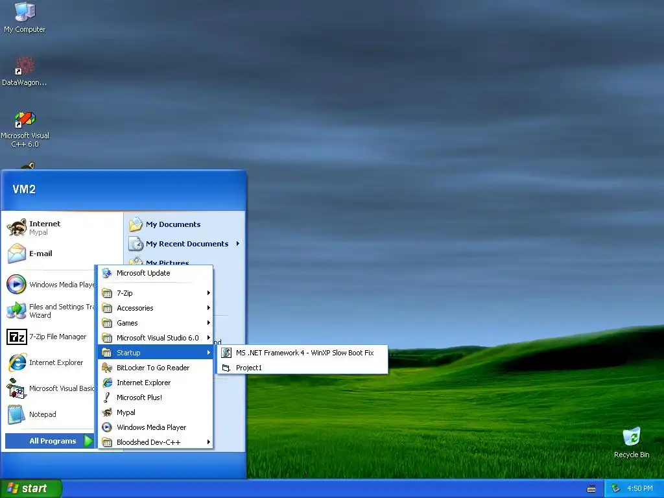Click the Startup folder menu item
The height and width of the screenshot is (498, 664).
tap(156, 353)
